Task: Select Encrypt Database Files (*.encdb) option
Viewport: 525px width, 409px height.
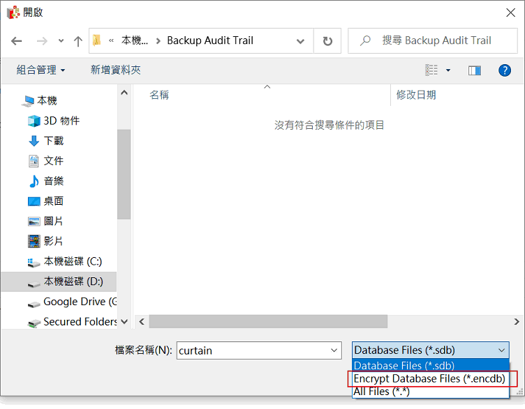Action: (429, 378)
